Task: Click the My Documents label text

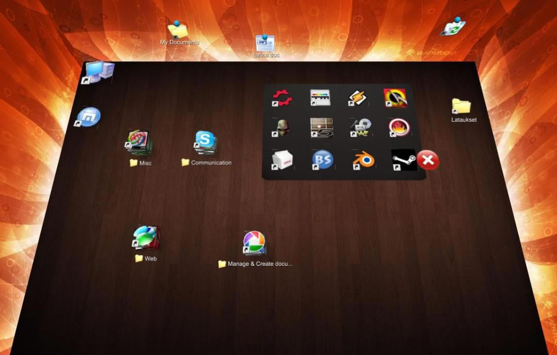Action: (x=179, y=42)
